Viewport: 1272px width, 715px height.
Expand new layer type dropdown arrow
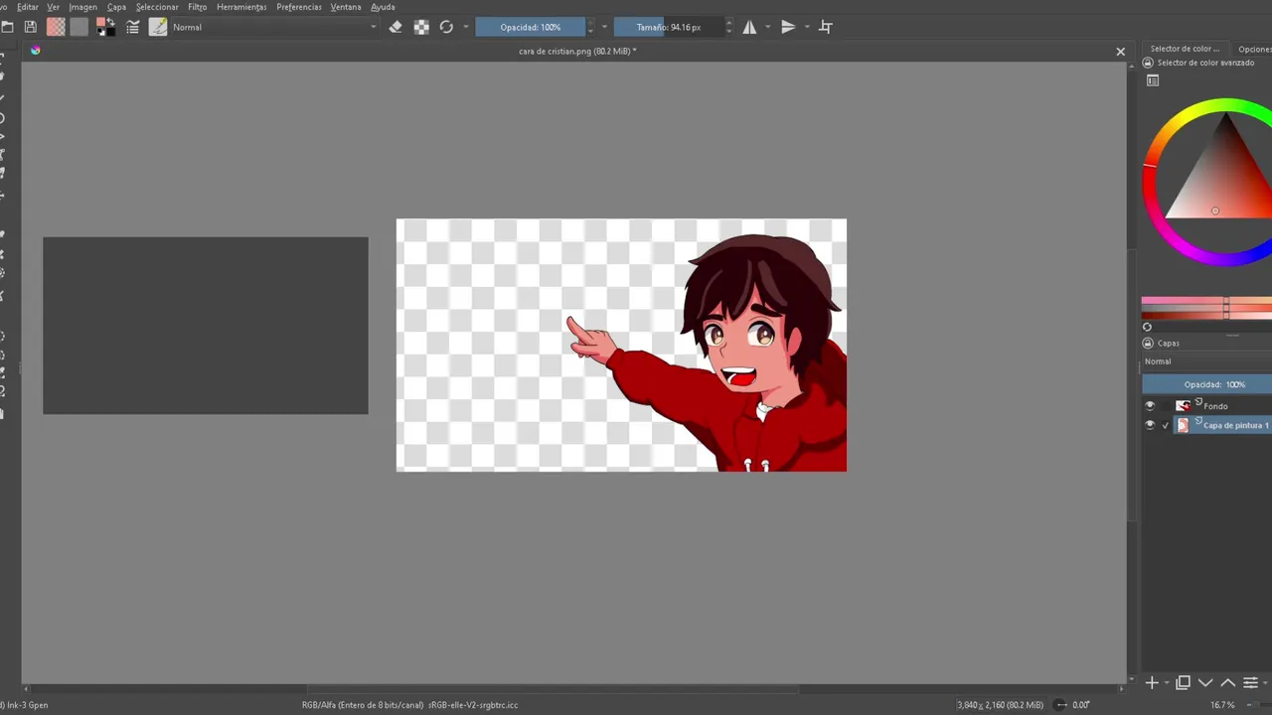[1165, 682]
